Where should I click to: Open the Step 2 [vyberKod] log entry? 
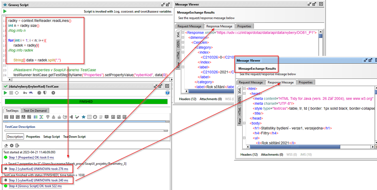(38, 169)
